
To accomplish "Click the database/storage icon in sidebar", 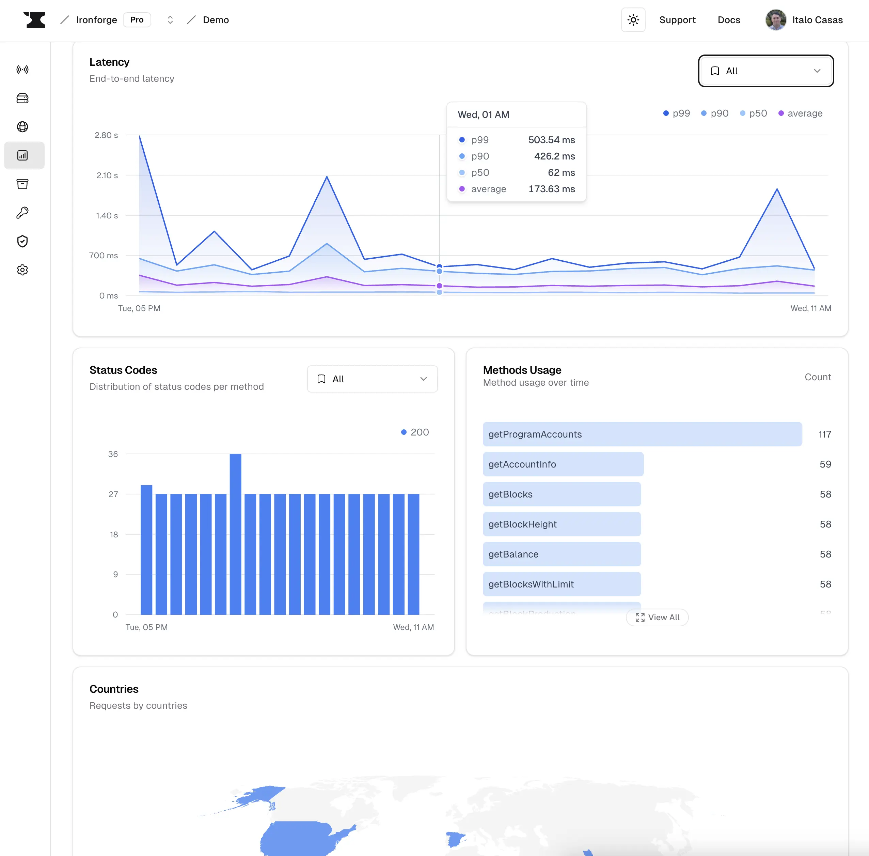I will [23, 98].
